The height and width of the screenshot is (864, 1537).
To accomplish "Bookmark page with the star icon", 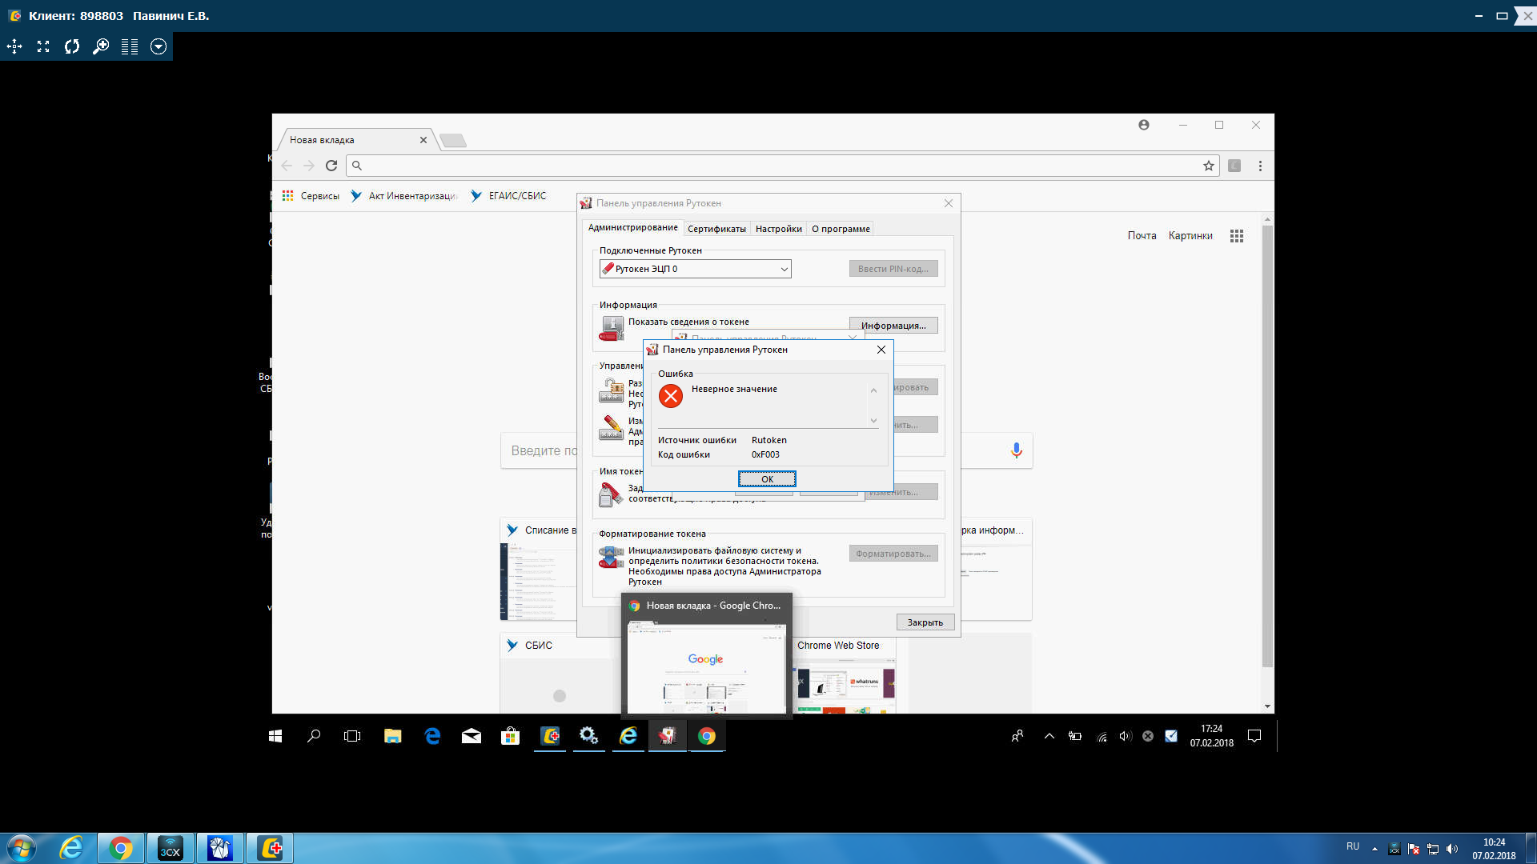I will pos(1208,166).
